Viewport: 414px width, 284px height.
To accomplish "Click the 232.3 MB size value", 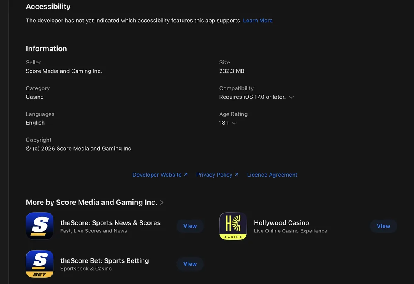I will 232,71.
